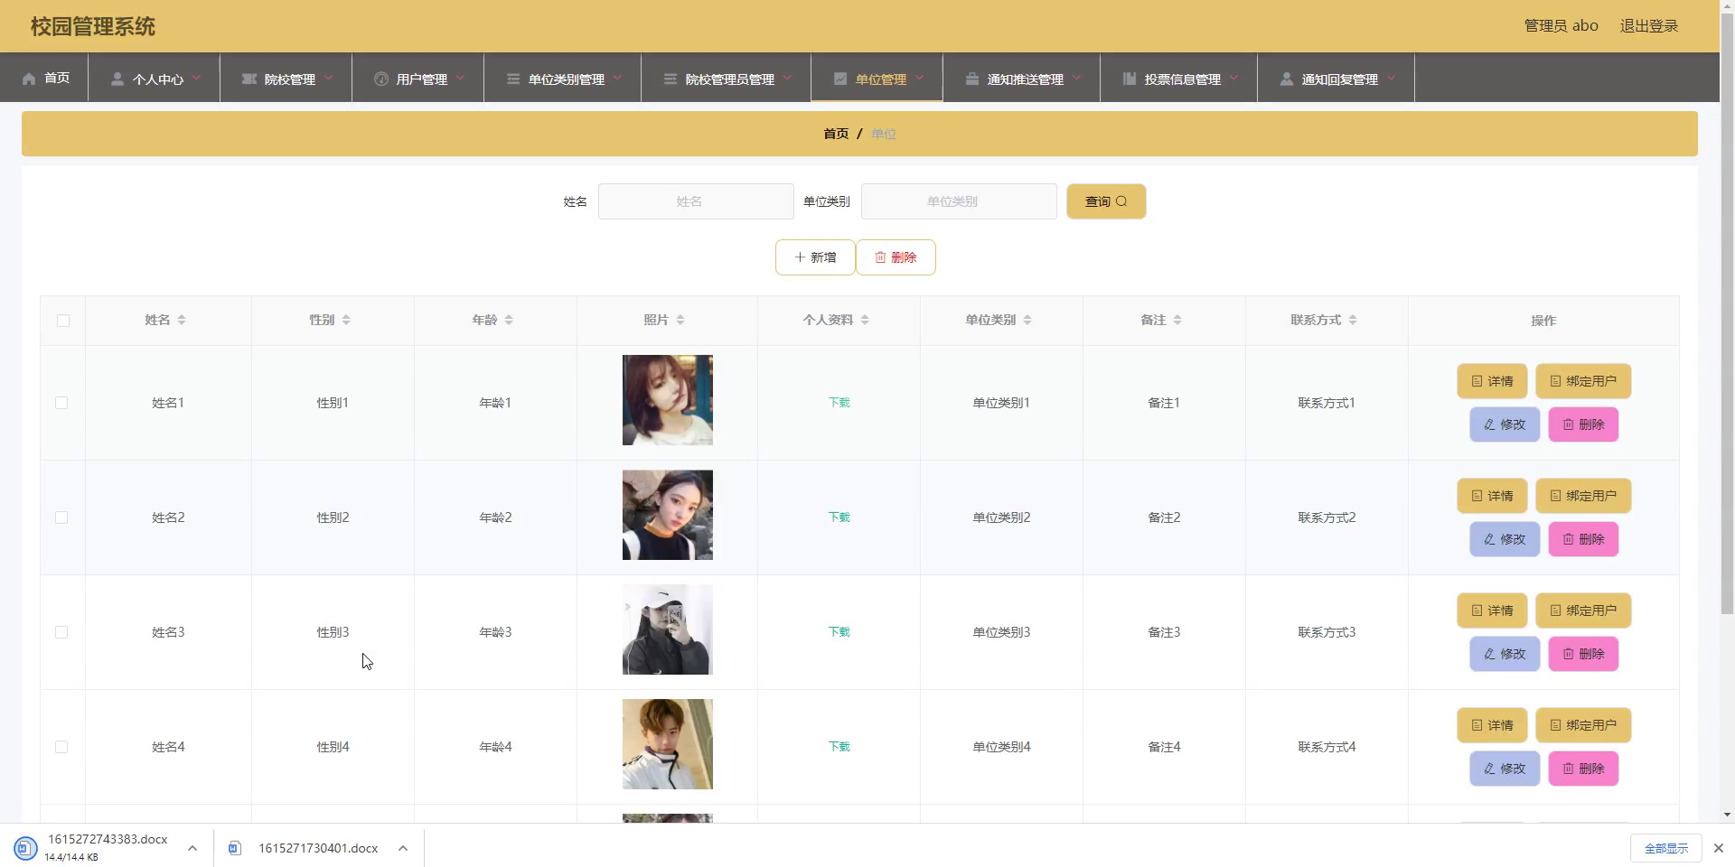Click the 删除 batch delete button above the table
Screen dimensions: 1735x867
pos(896,257)
